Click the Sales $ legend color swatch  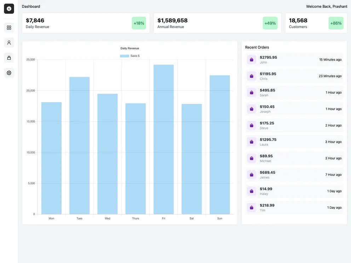pyautogui.click(x=125, y=56)
